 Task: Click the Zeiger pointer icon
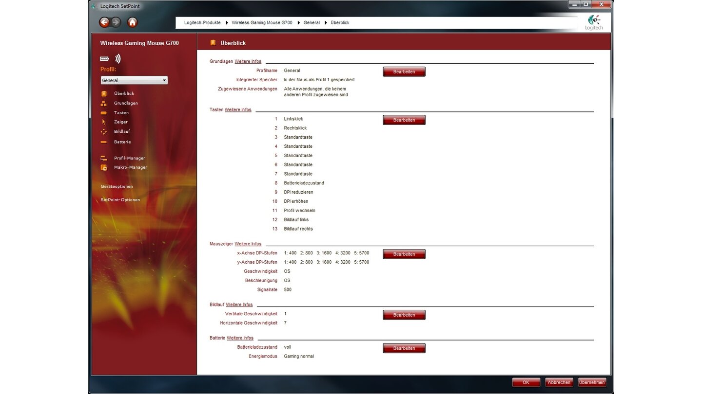coord(104,122)
